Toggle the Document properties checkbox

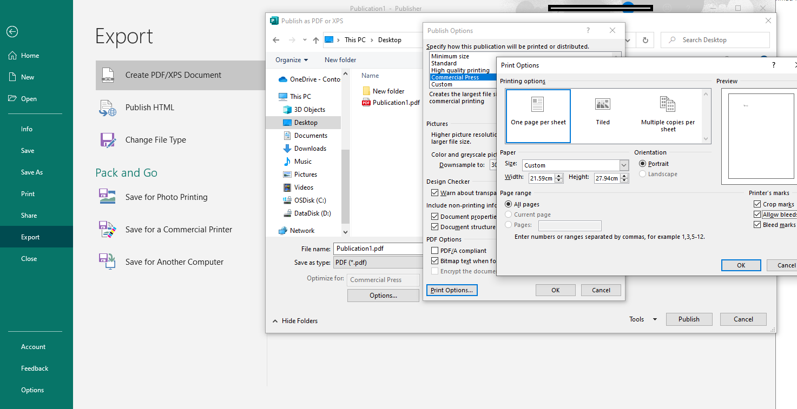[x=434, y=217]
